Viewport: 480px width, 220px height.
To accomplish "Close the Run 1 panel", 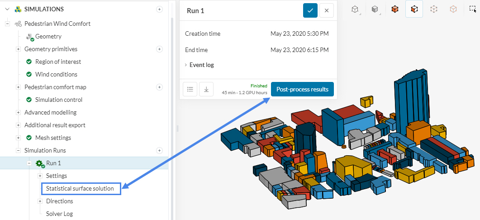I will [x=327, y=11].
